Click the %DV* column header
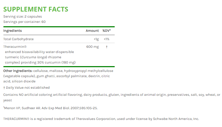 coord(107,31)
